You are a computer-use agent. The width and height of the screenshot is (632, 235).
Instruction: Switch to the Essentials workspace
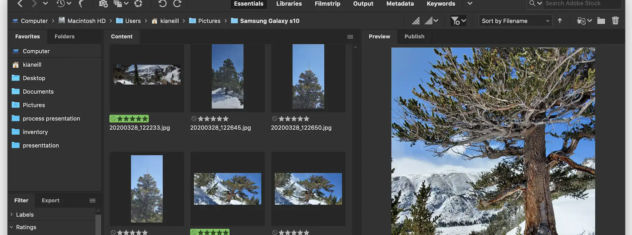[249, 4]
